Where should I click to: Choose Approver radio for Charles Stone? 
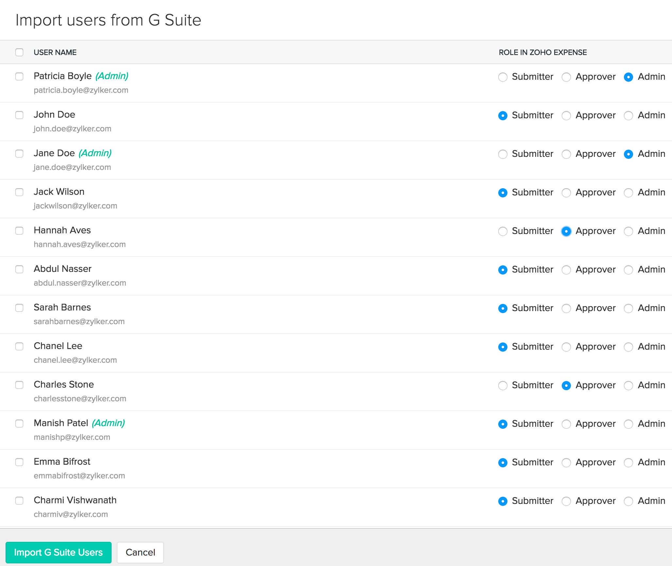tap(566, 386)
